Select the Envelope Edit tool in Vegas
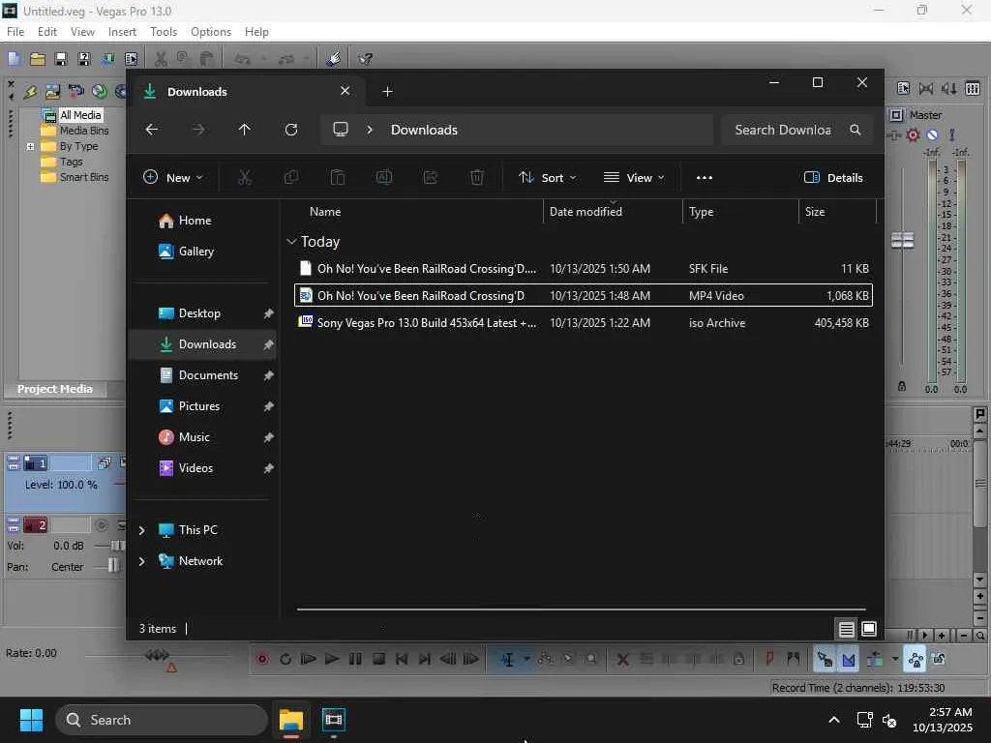 pos(545,659)
